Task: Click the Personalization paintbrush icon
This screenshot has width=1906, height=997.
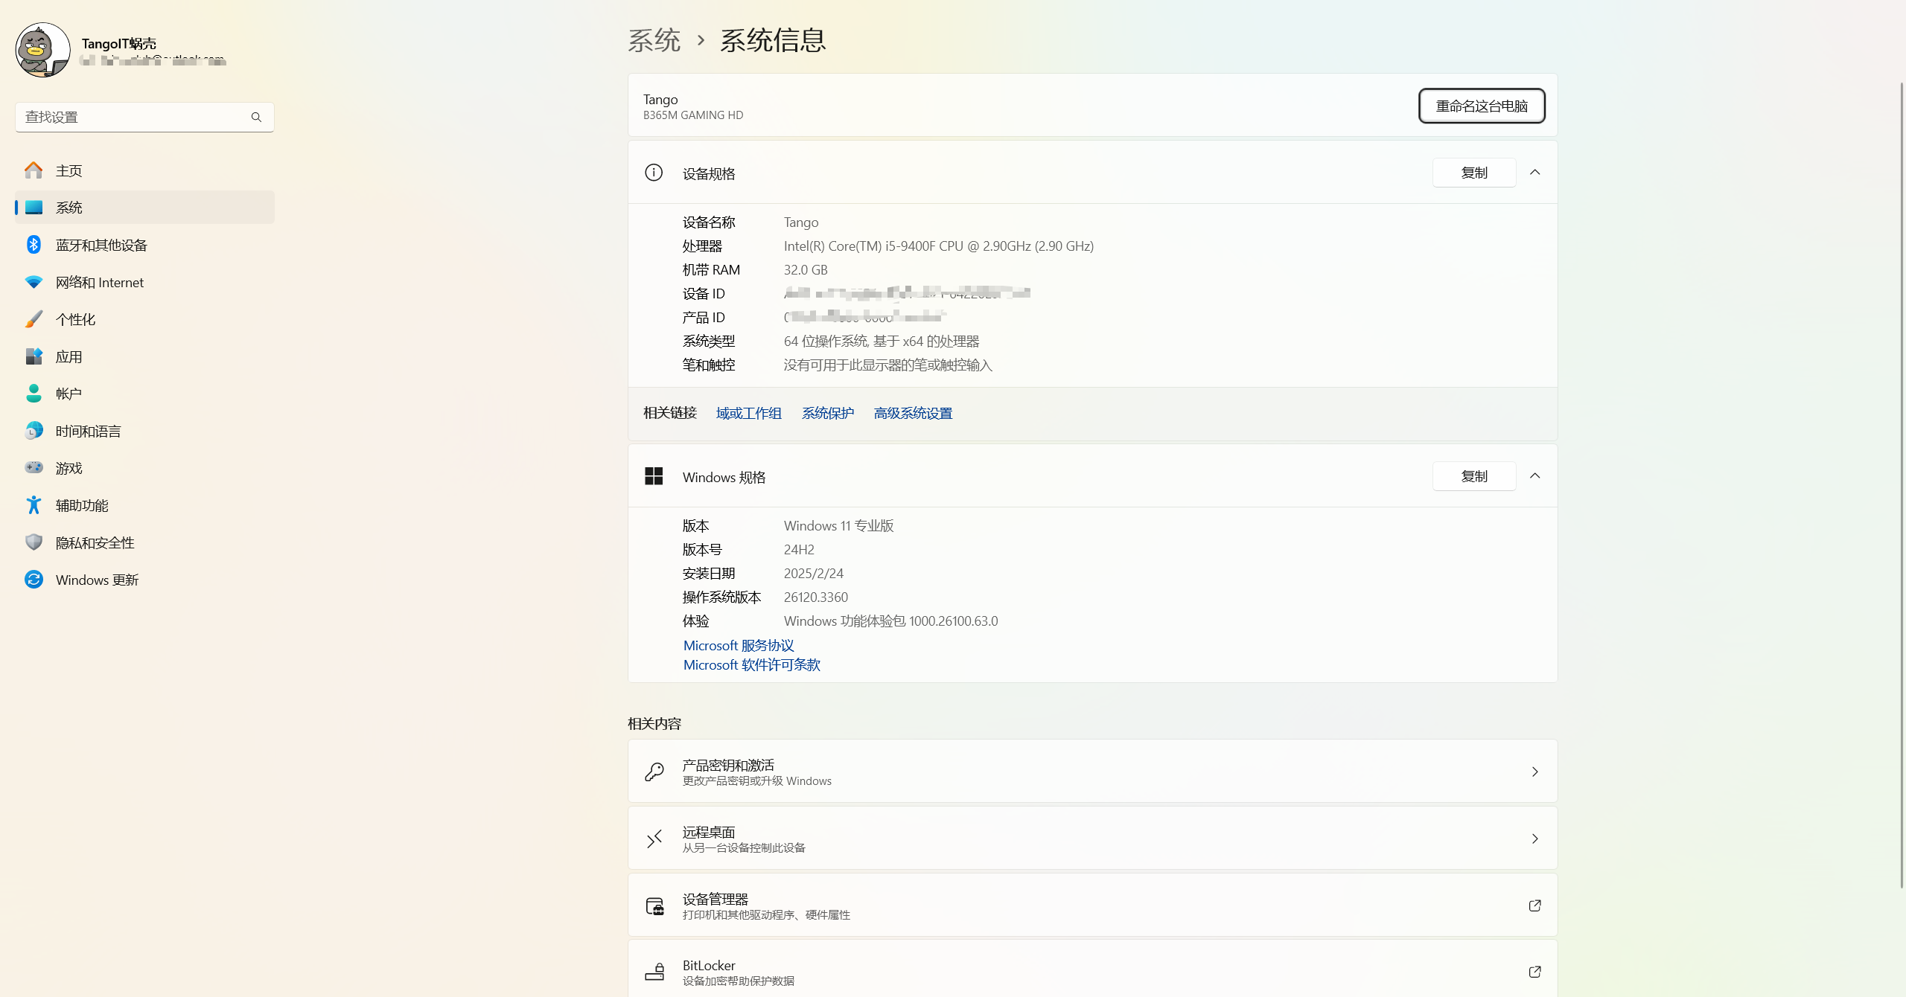Action: point(34,319)
